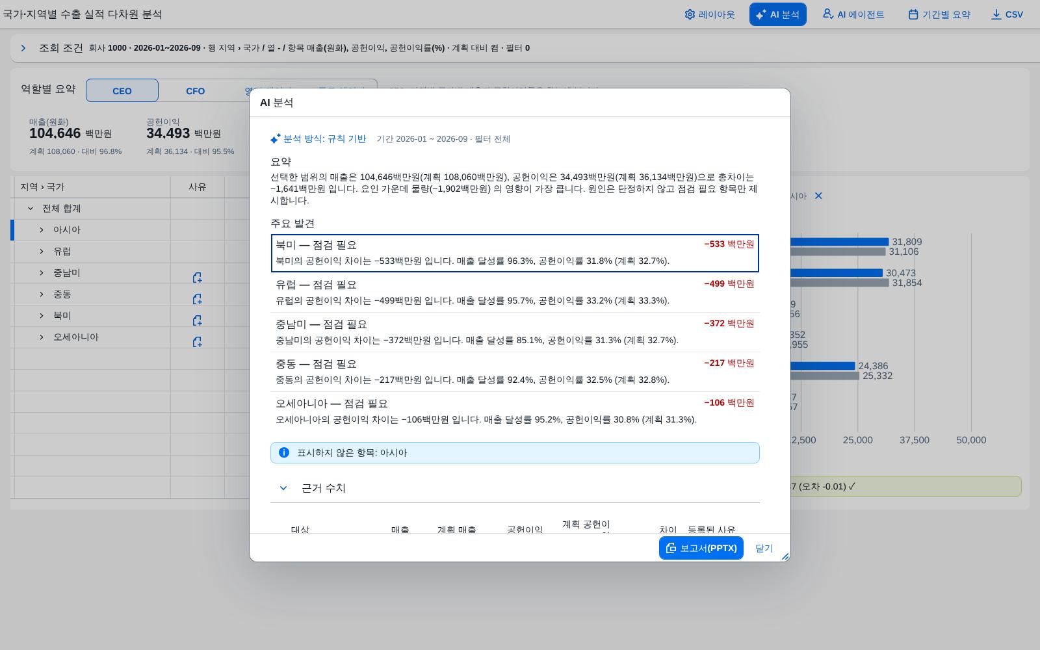
Task: Open 기간별 요약 calendar summary
Action: (x=939, y=14)
